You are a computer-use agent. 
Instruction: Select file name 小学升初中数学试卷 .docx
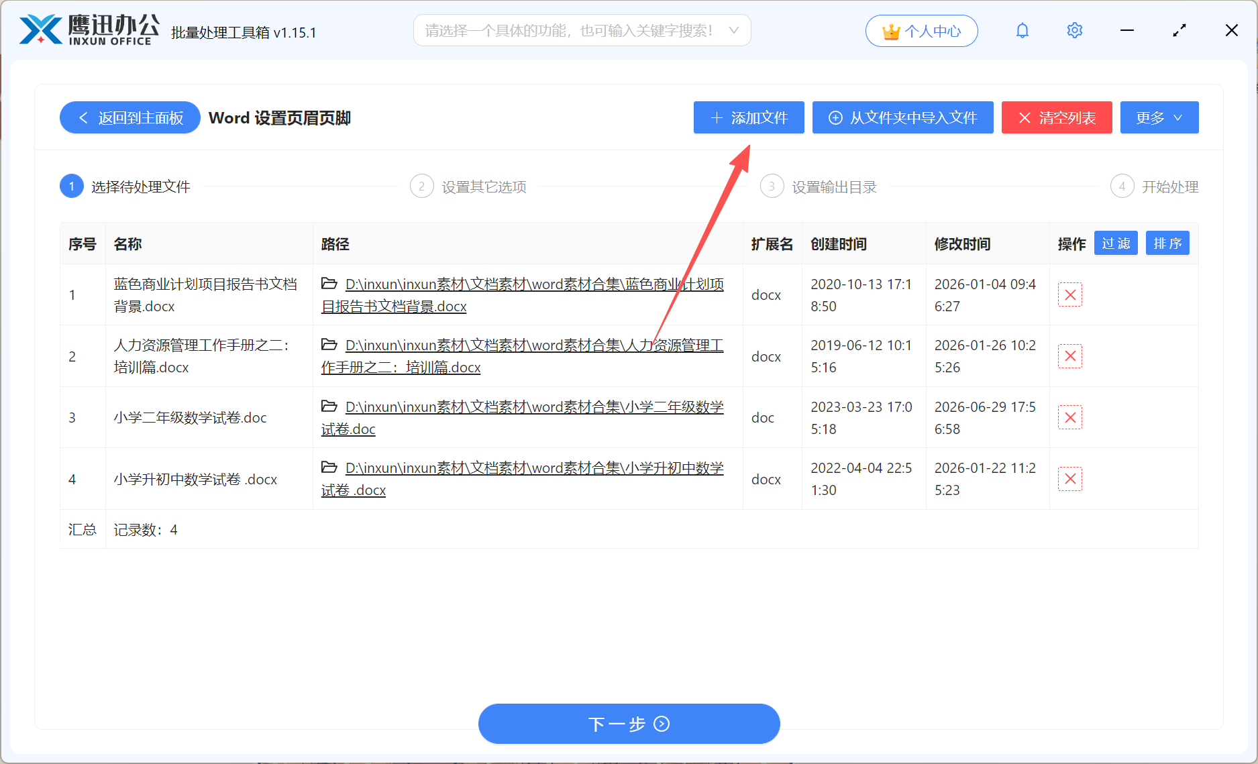tap(195, 480)
